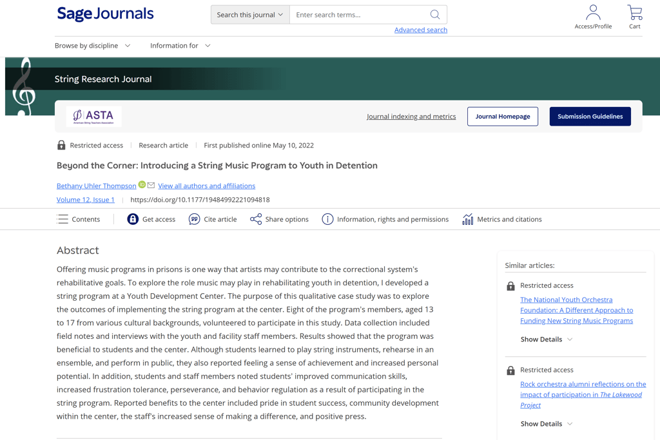The height and width of the screenshot is (440, 660).
Task: Select Get access in article toolbar
Action: 159,219
